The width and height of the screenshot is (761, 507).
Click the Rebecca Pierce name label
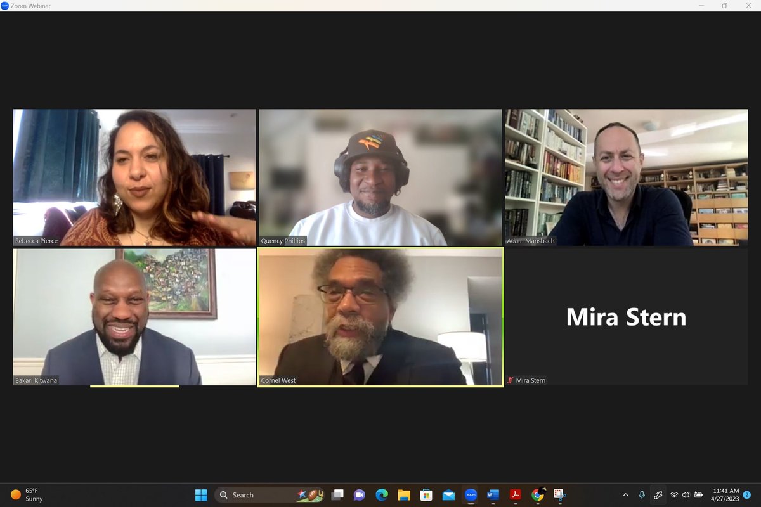pos(37,241)
